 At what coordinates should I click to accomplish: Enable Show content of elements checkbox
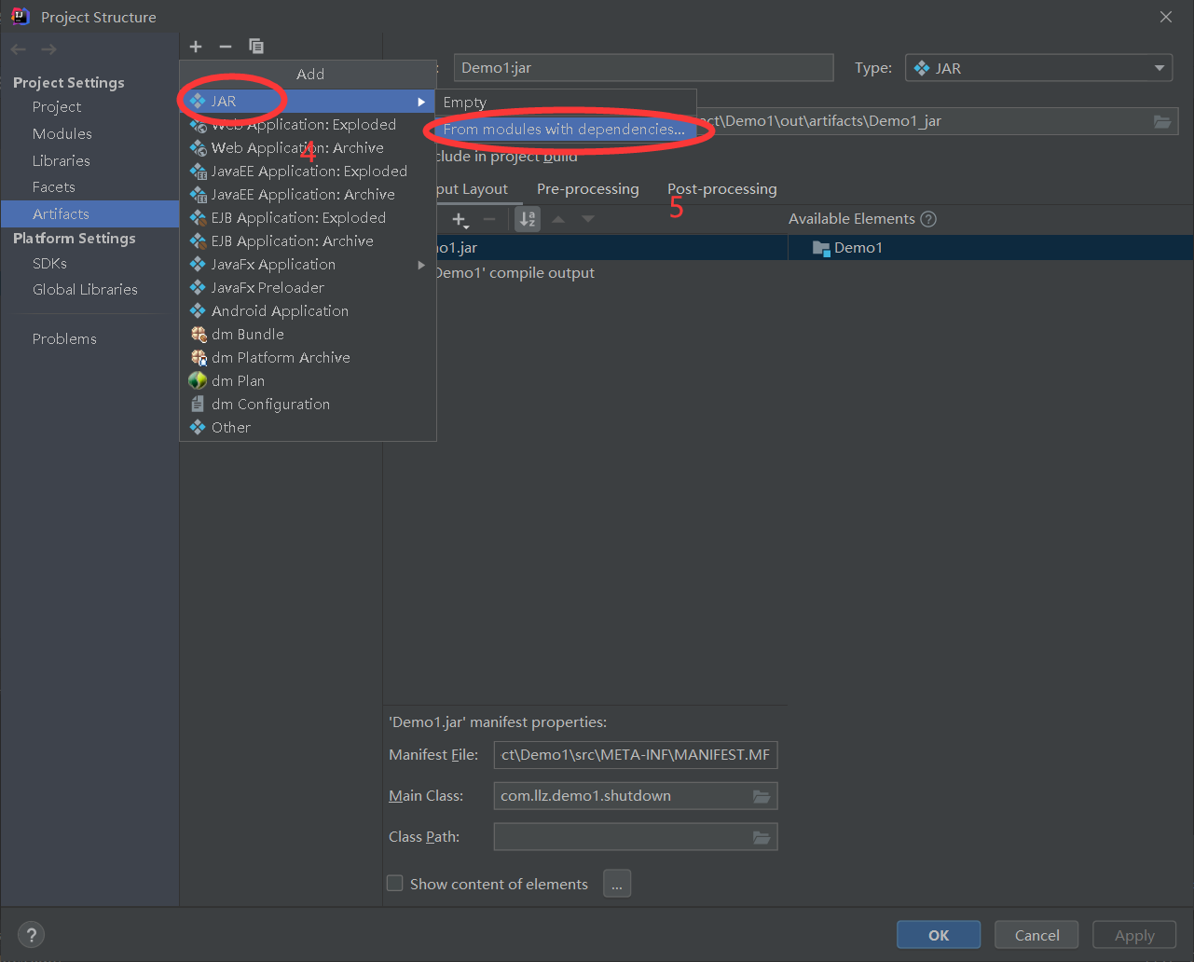click(x=395, y=883)
